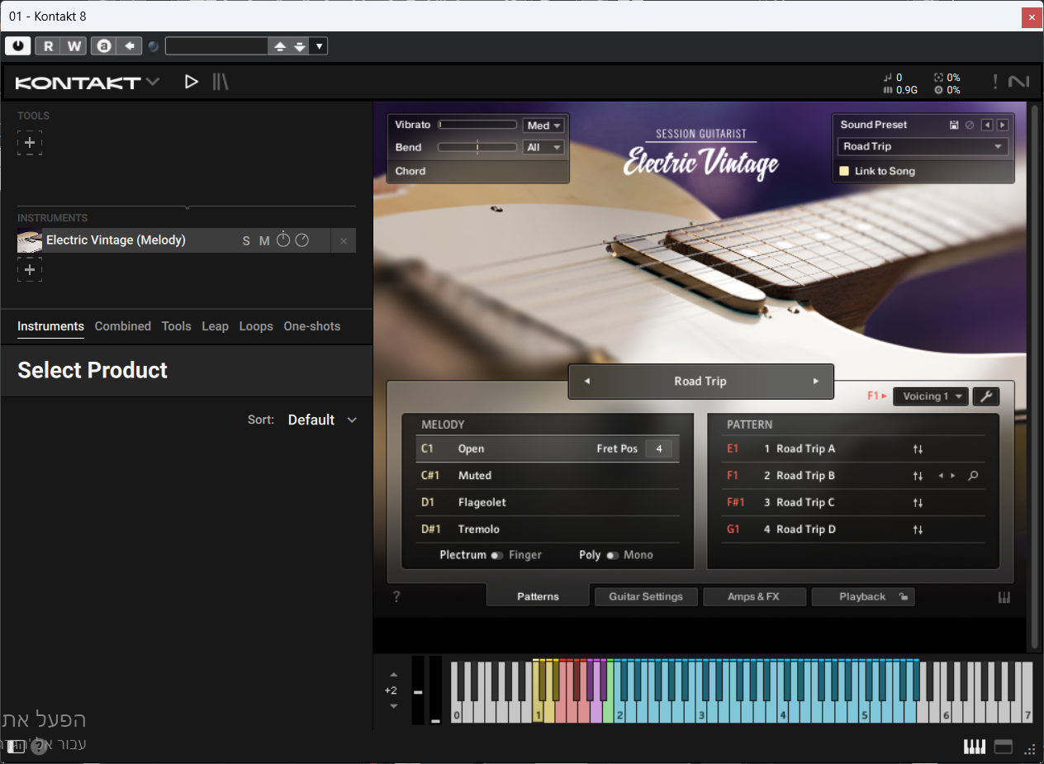Remove Electric Vintage instrument with X icon
Viewport: 1044px width, 764px height.
[x=344, y=240]
